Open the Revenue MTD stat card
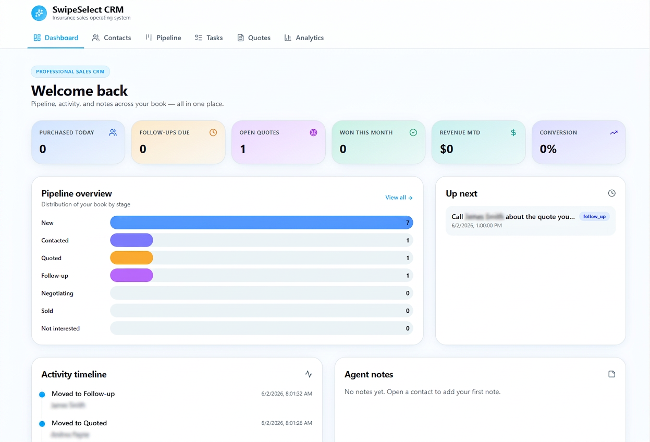The image size is (650, 442). point(479,142)
